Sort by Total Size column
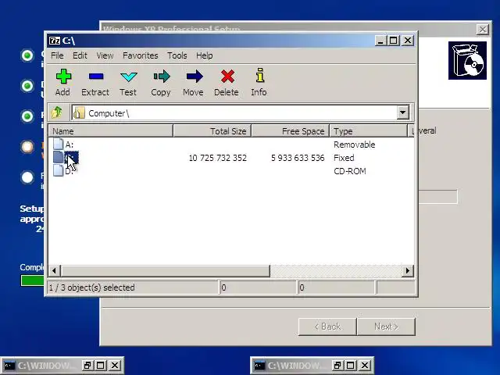 click(212, 131)
